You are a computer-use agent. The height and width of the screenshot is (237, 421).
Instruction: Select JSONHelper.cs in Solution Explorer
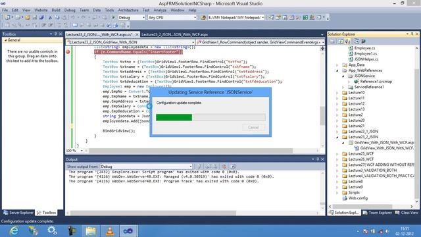[366, 59]
